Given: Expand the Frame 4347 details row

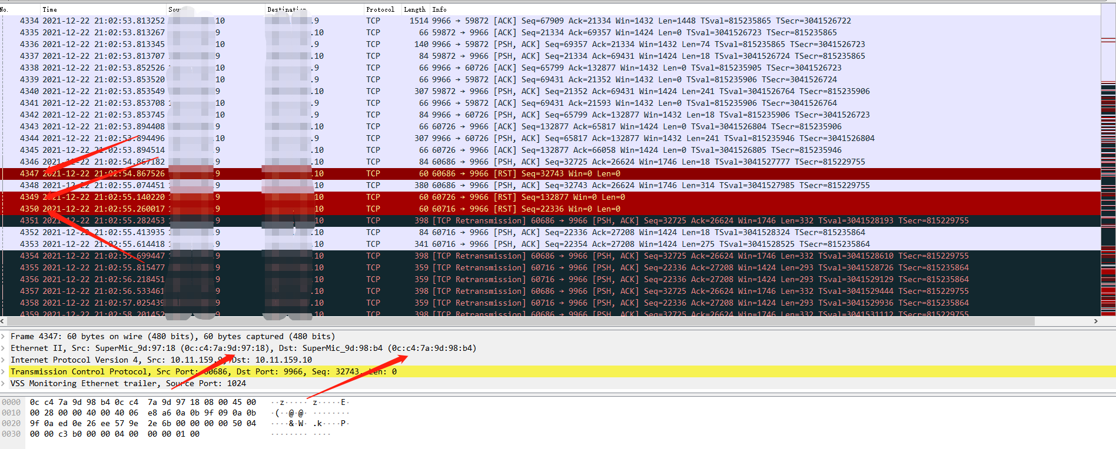Looking at the screenshot, I should (x=4, y=337).
